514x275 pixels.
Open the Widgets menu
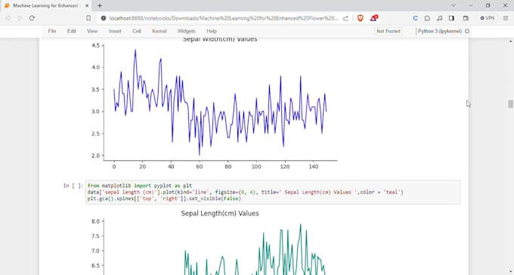click(x=186, y=31)
